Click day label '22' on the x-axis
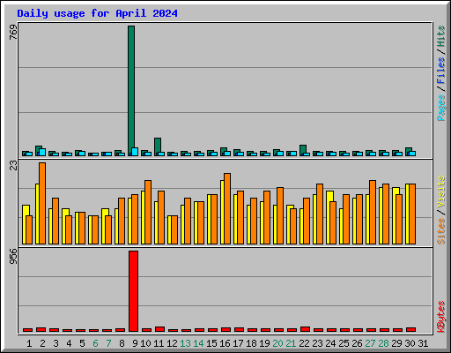 [x=304, y=343]
